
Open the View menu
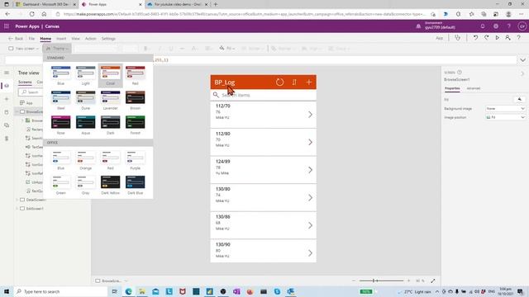(x=75, y=39)
